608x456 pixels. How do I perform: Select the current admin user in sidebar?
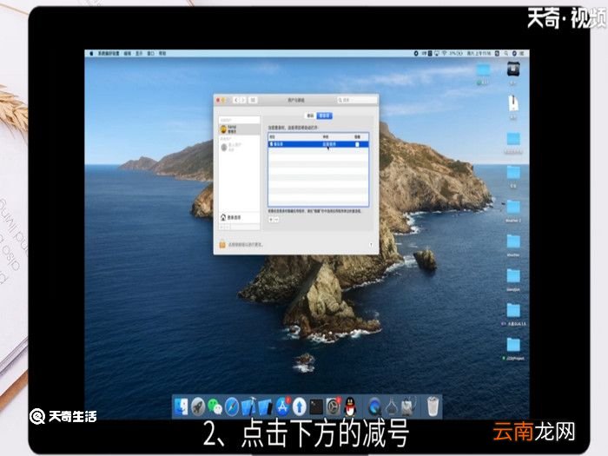coord(239,129)
